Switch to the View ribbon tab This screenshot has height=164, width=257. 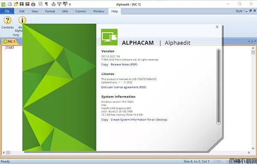coord(35,11)
